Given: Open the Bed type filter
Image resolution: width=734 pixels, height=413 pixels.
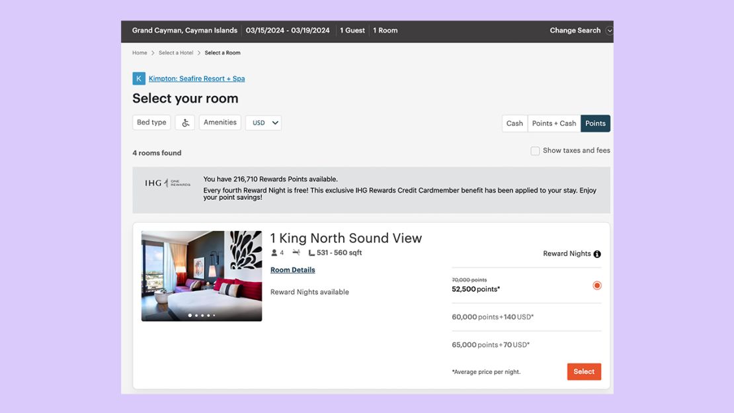Looking at the screenshot, I should pos(151,122).
